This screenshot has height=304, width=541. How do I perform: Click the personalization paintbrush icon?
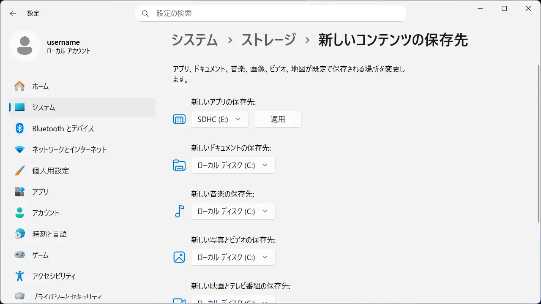click(x=19, y=171)
